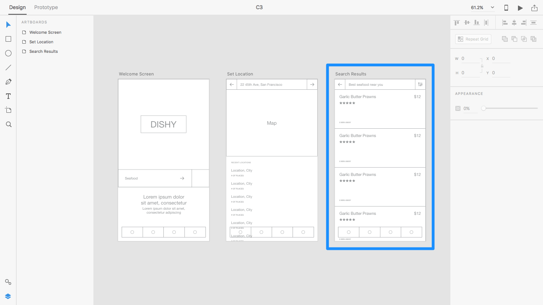Click the Align Left icon
Viewport: 543px width, 305px height.
[x=505, y=23]
